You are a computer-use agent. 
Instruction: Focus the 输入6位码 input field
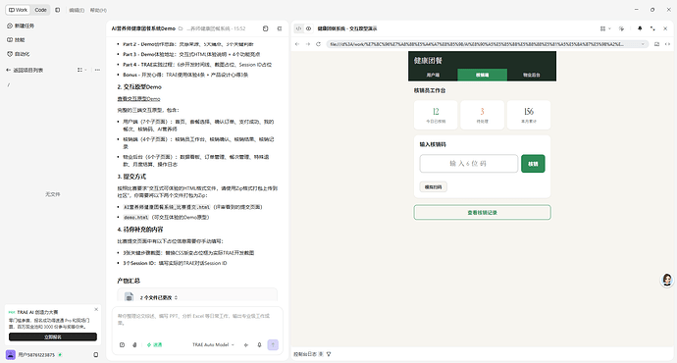coord(468,164)
